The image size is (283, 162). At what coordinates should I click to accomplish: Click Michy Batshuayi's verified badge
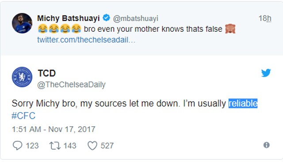pos(106,18)
